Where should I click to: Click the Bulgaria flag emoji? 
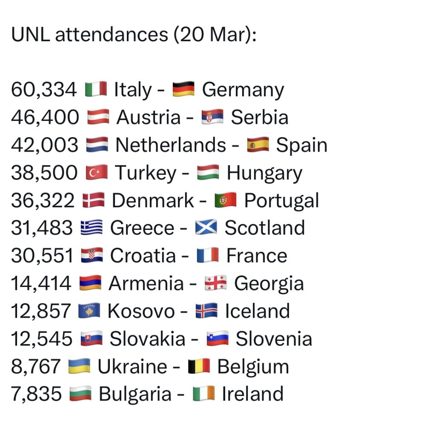80,394
